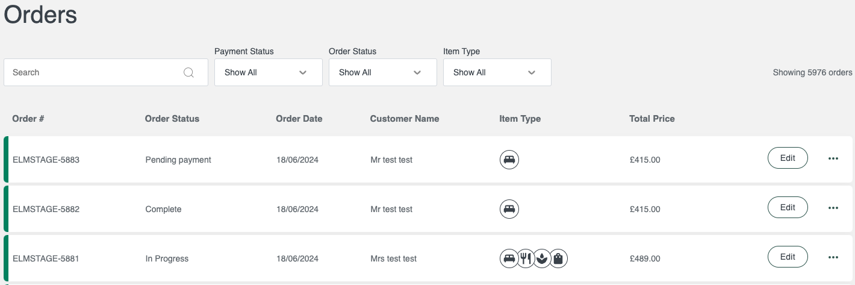Click the In Progress status text
Image resolution: width=855 pixels, height=285 pixels.
point(167,259)
